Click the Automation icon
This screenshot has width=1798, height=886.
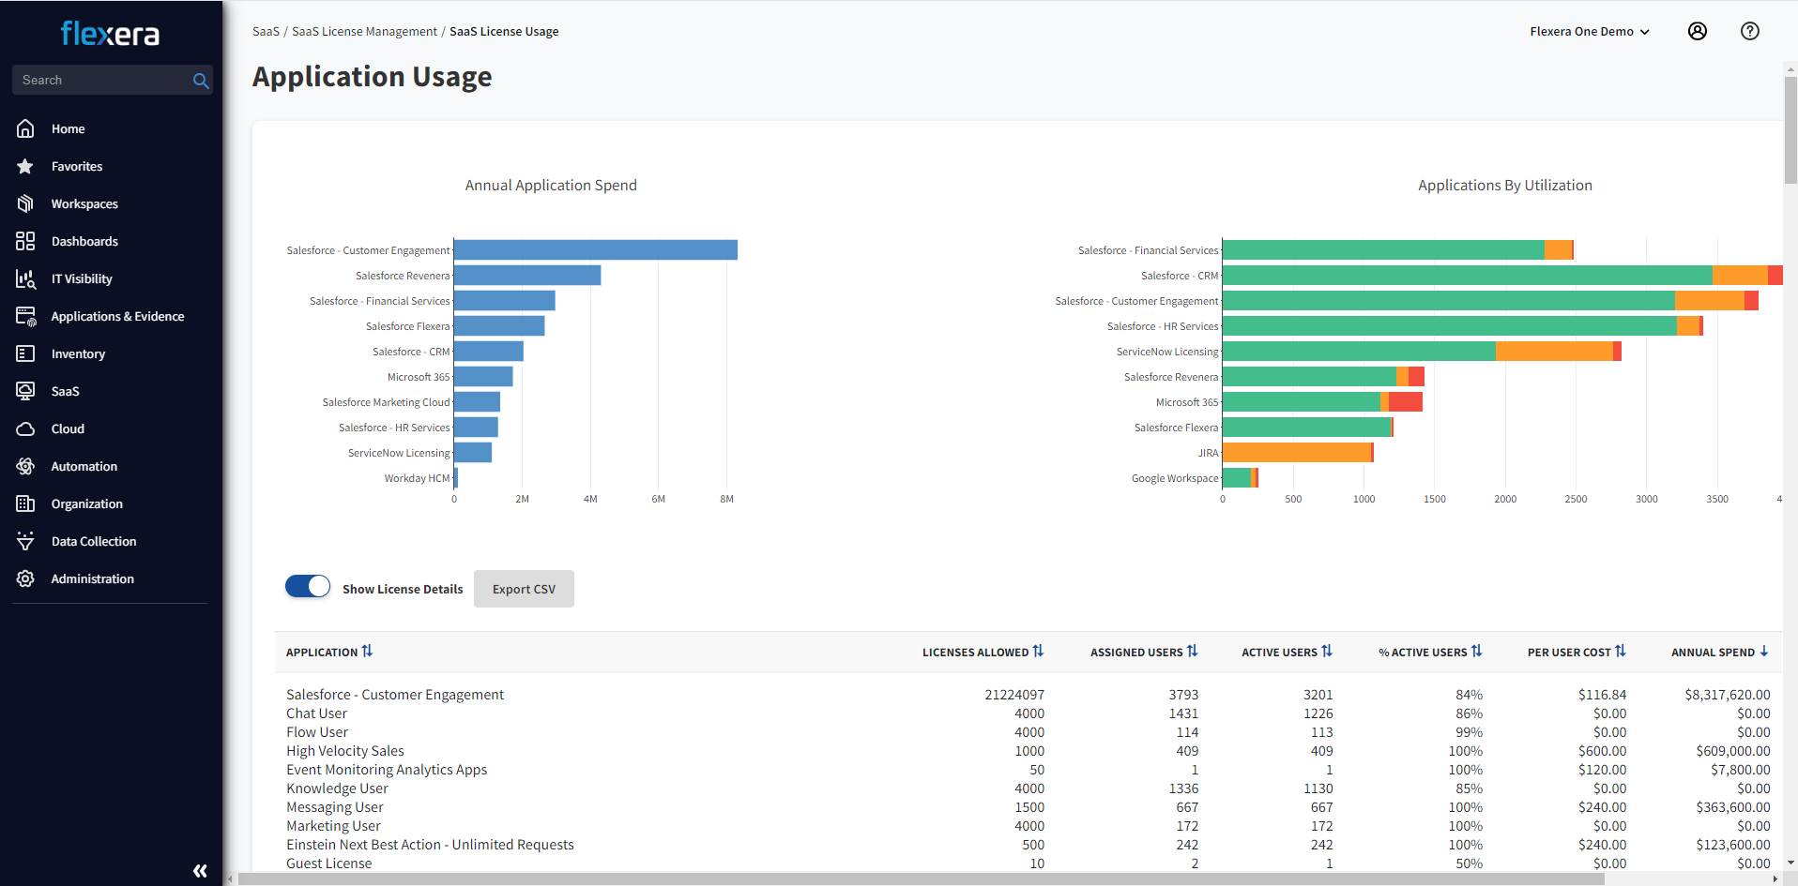25,466
